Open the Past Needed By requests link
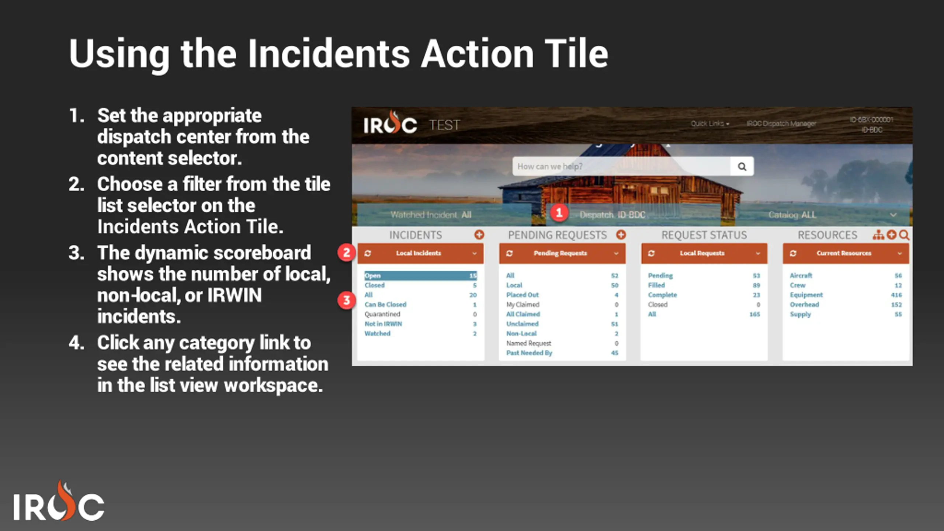The width and height of the screenshot is (944, 531). (529, 353)
